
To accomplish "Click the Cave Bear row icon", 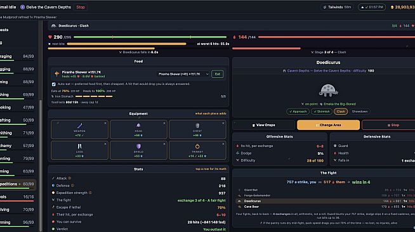I will [x=239, y=207].
